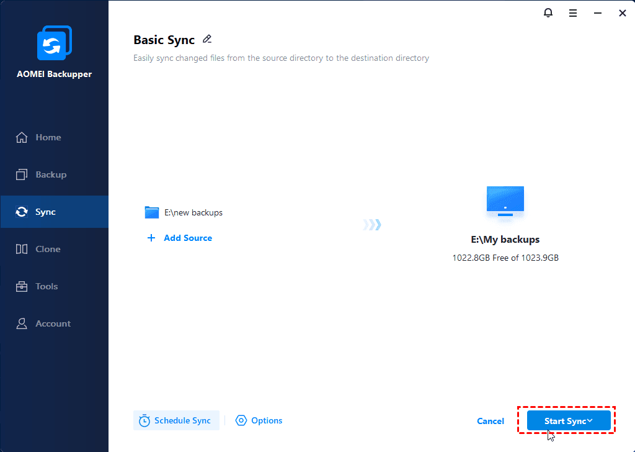The width and height of the screenshot is (635, 452).
Task: Click the pencil icon to rename Basic Sync
Action: coord(207,39)
